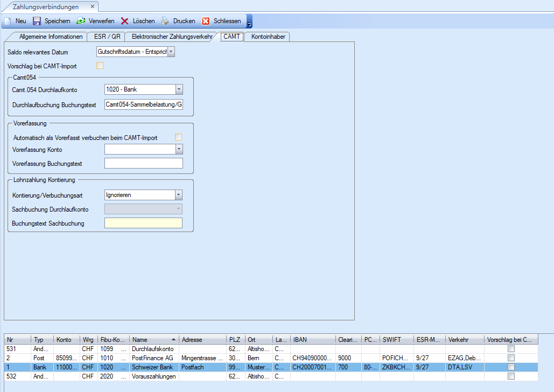Close the Zahlungsverbindungen document tab
554x392 pixels.
pyautogui.click(x=91, y=7)
